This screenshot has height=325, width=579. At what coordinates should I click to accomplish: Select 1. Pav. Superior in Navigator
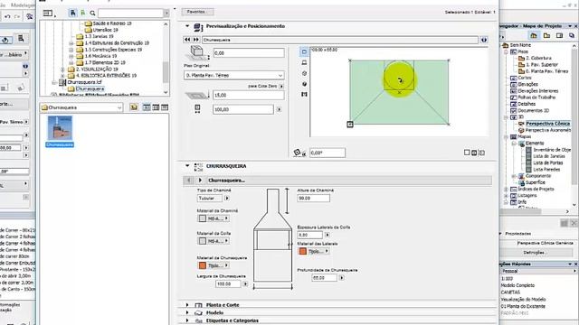pos(542,64)
